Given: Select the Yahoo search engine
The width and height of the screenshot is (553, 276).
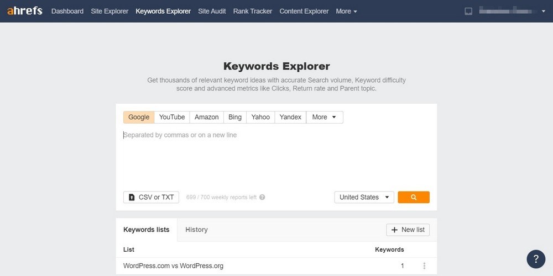Looking at the screenshot, I should pos(260,117).
